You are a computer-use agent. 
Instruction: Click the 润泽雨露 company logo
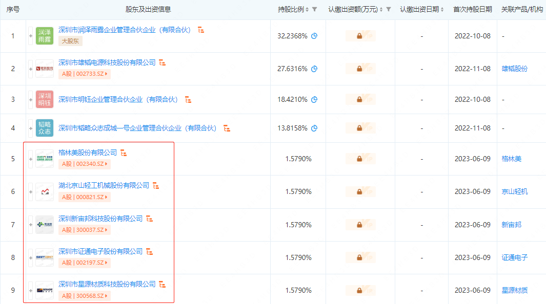coord(44,36)
